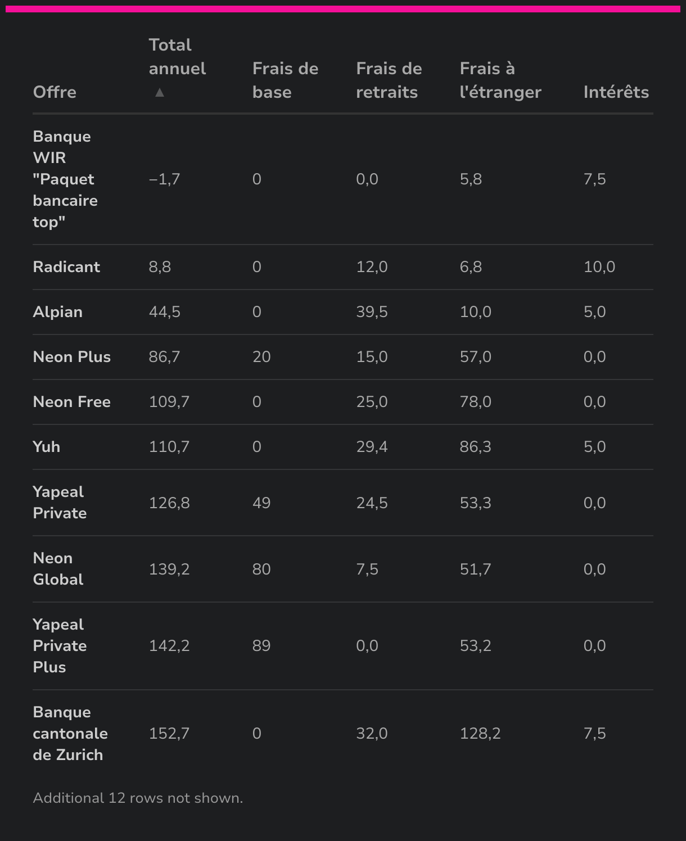The width and height of the screenshot is (686, 841).
Task: Click the Neon Free row label
Action: point(72,402)
